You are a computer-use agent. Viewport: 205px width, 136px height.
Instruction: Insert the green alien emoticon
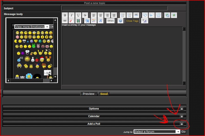click(x=34, y=46)
